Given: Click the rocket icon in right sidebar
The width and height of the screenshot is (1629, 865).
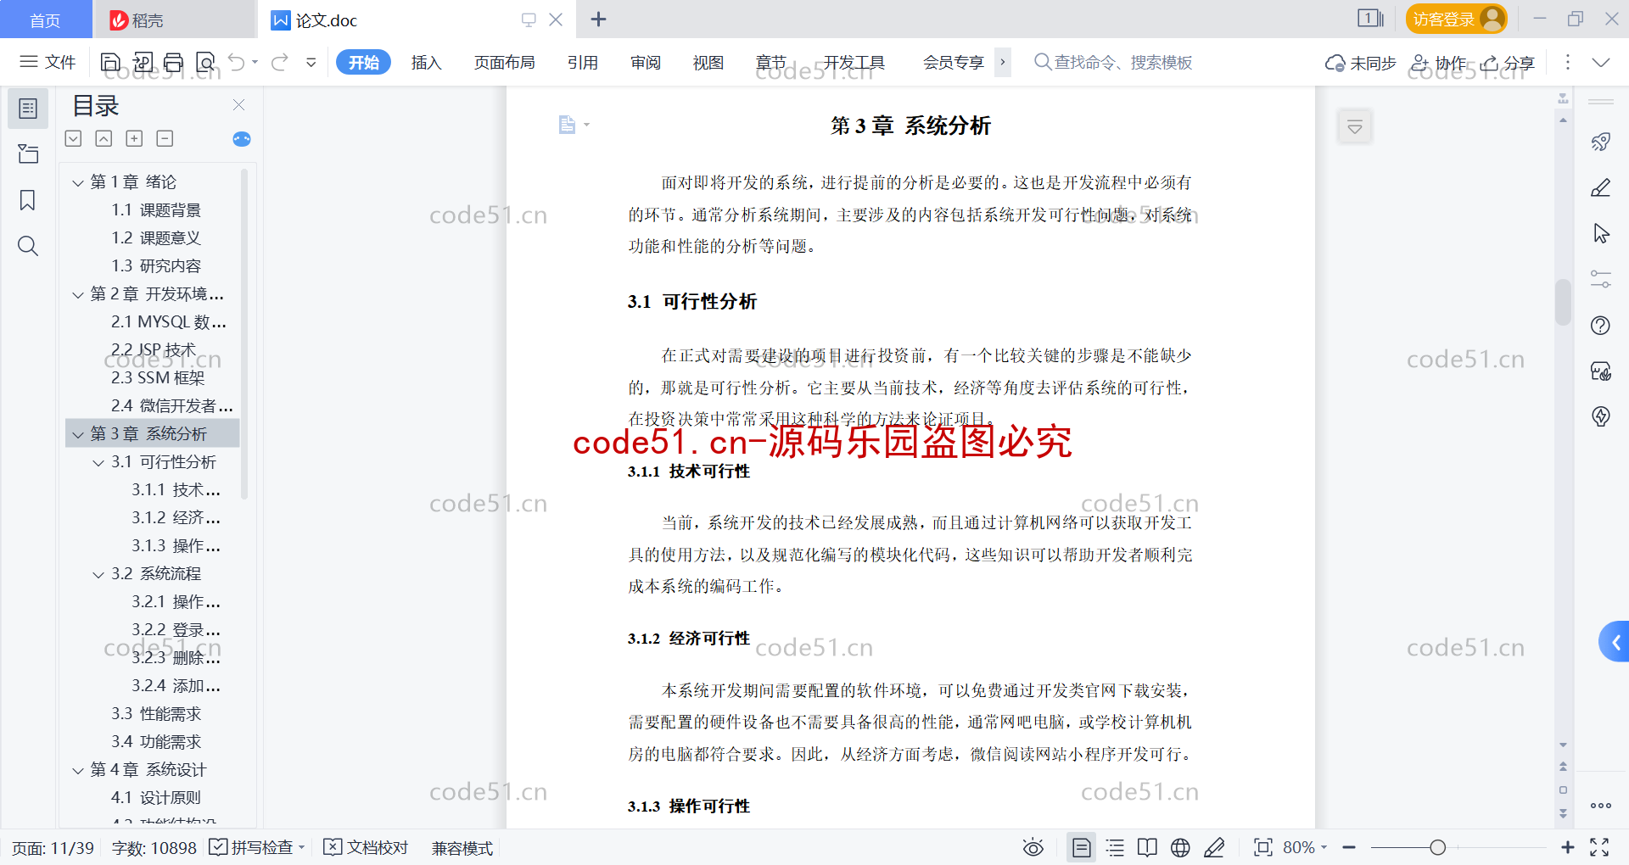Looking at the screenshot, I should (1601, 142).
